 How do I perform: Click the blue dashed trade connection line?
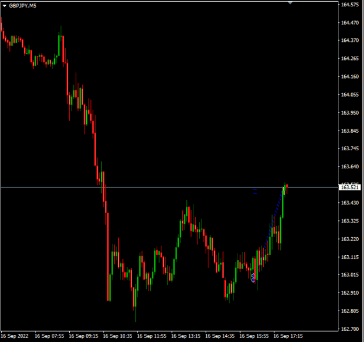(x=268, y=234)
